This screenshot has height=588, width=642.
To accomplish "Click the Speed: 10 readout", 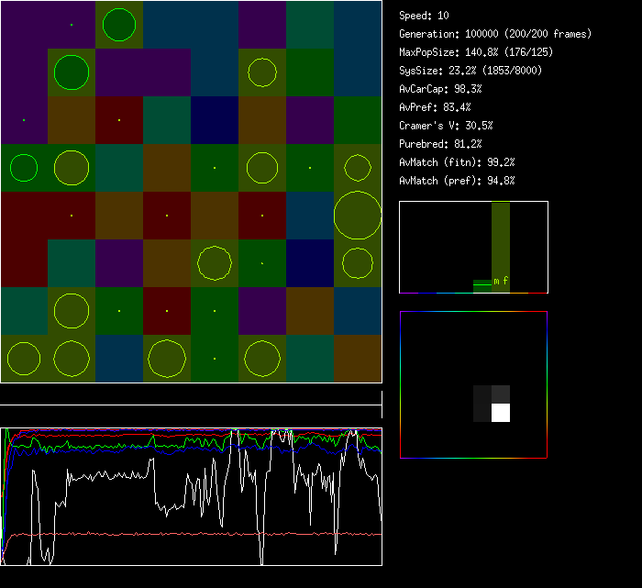I will (425, 16).
